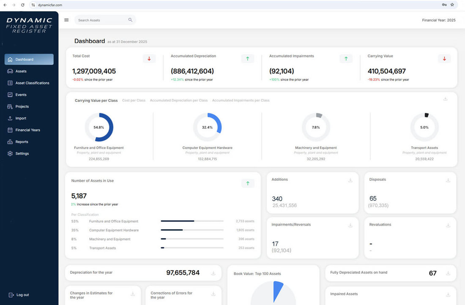Screen dimensions: 465x305
Task: Click the hamburger menu icon
Action: click(x=66, y=20)
